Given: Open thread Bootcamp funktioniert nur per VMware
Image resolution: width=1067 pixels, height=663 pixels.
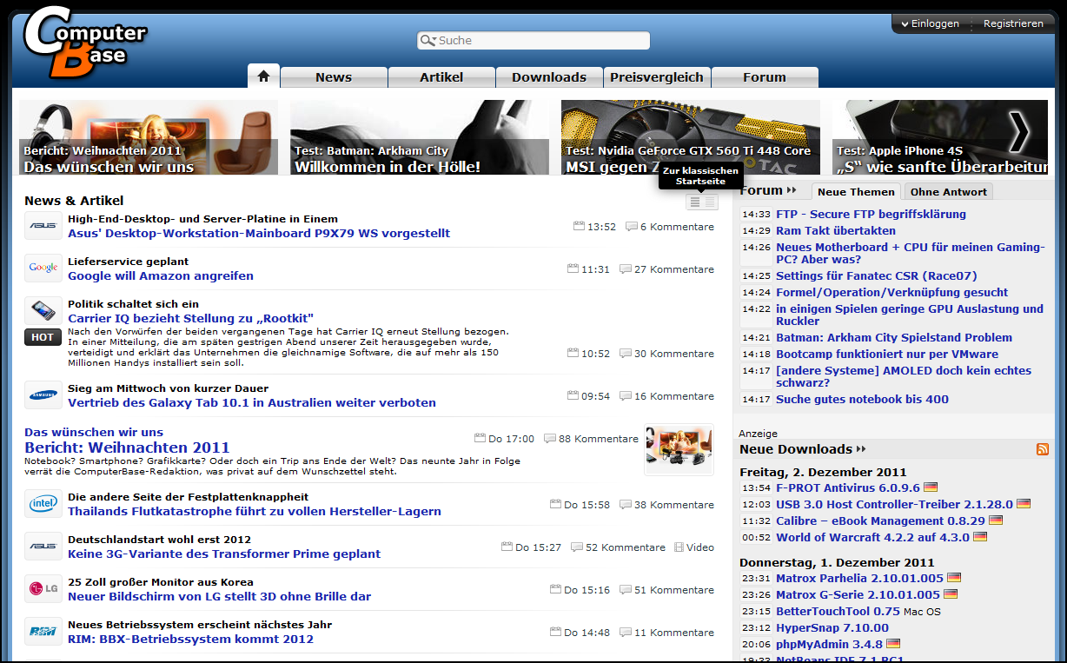Looking at the screenshot, I should pyautogui.click(x=887, y=354).
